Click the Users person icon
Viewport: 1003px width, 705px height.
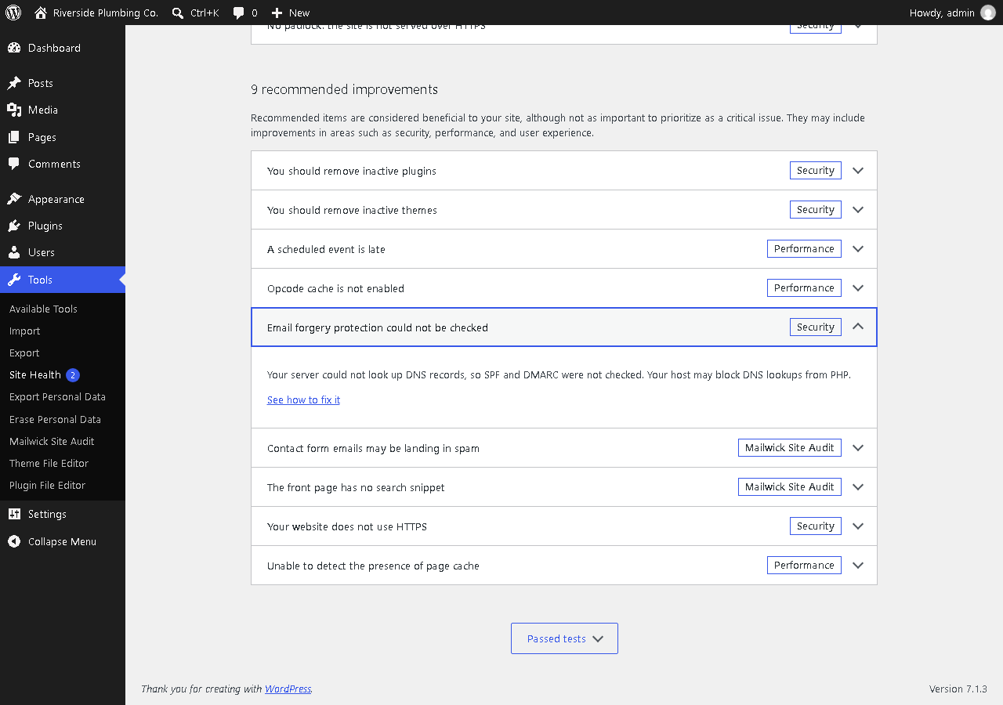click(x=14, y=252)
